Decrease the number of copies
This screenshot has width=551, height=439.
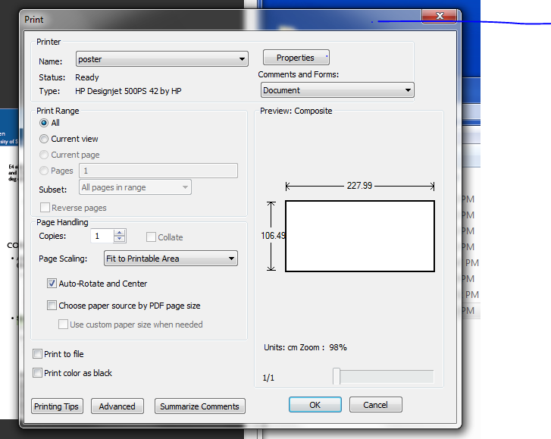tap(120, 240)
